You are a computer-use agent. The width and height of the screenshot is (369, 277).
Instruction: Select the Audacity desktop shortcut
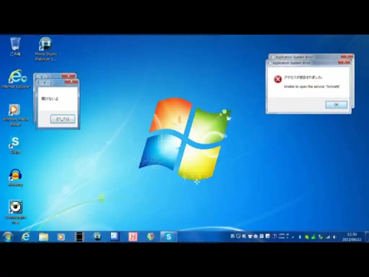pos(15,178)
